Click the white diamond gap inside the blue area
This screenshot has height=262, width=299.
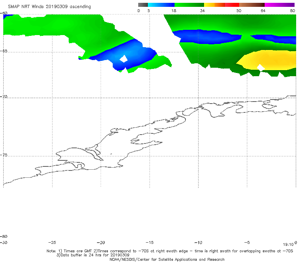(124, 59)
